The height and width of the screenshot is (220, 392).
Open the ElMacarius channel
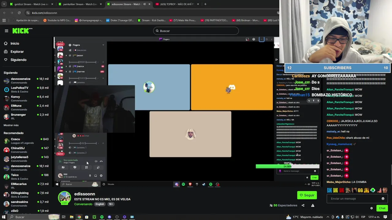click(x=26, y=186)
